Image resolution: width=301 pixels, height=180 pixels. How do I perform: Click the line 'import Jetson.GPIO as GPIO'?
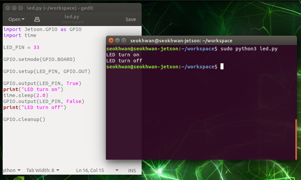(42, 29)
